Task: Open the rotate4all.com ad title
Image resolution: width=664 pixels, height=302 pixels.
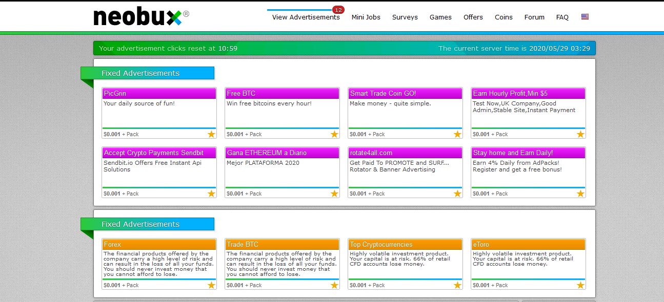Action: [405, 153]
